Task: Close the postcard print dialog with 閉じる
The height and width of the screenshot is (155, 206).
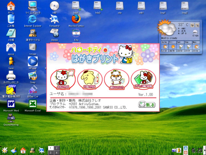Action: tap(147, 104)
